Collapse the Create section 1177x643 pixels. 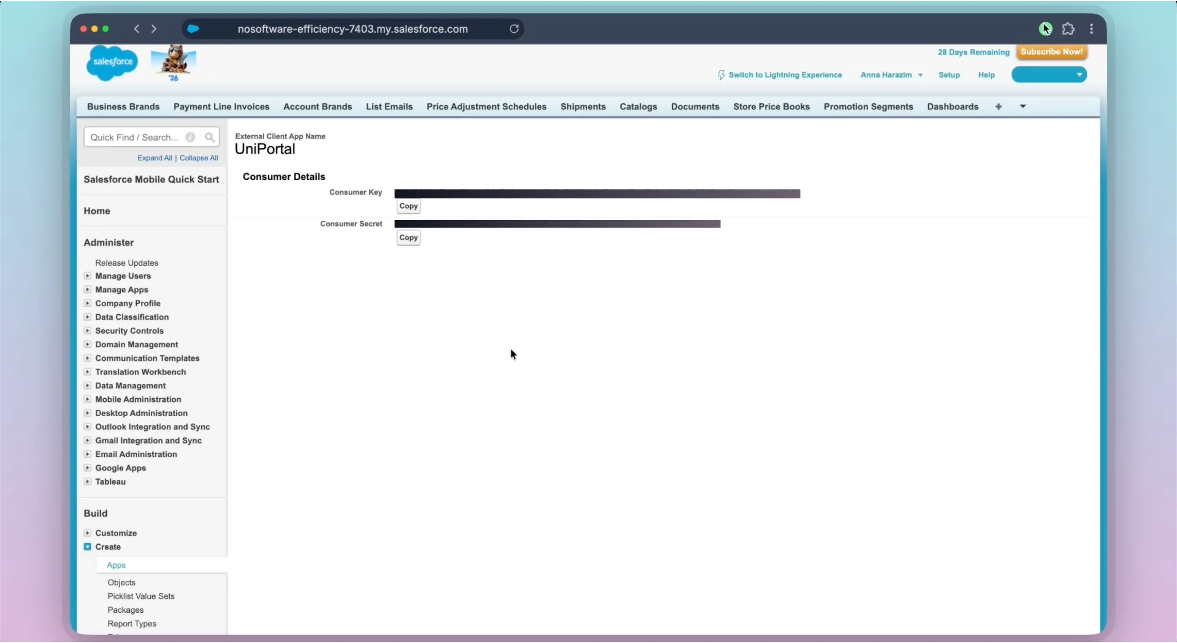point(87,547)
